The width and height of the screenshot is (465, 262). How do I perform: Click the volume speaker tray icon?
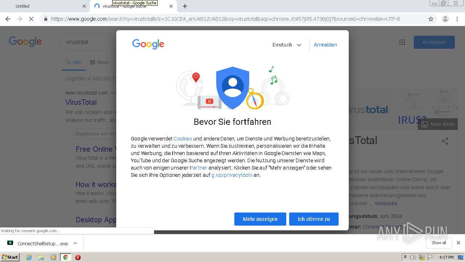(x=413, y=257)
